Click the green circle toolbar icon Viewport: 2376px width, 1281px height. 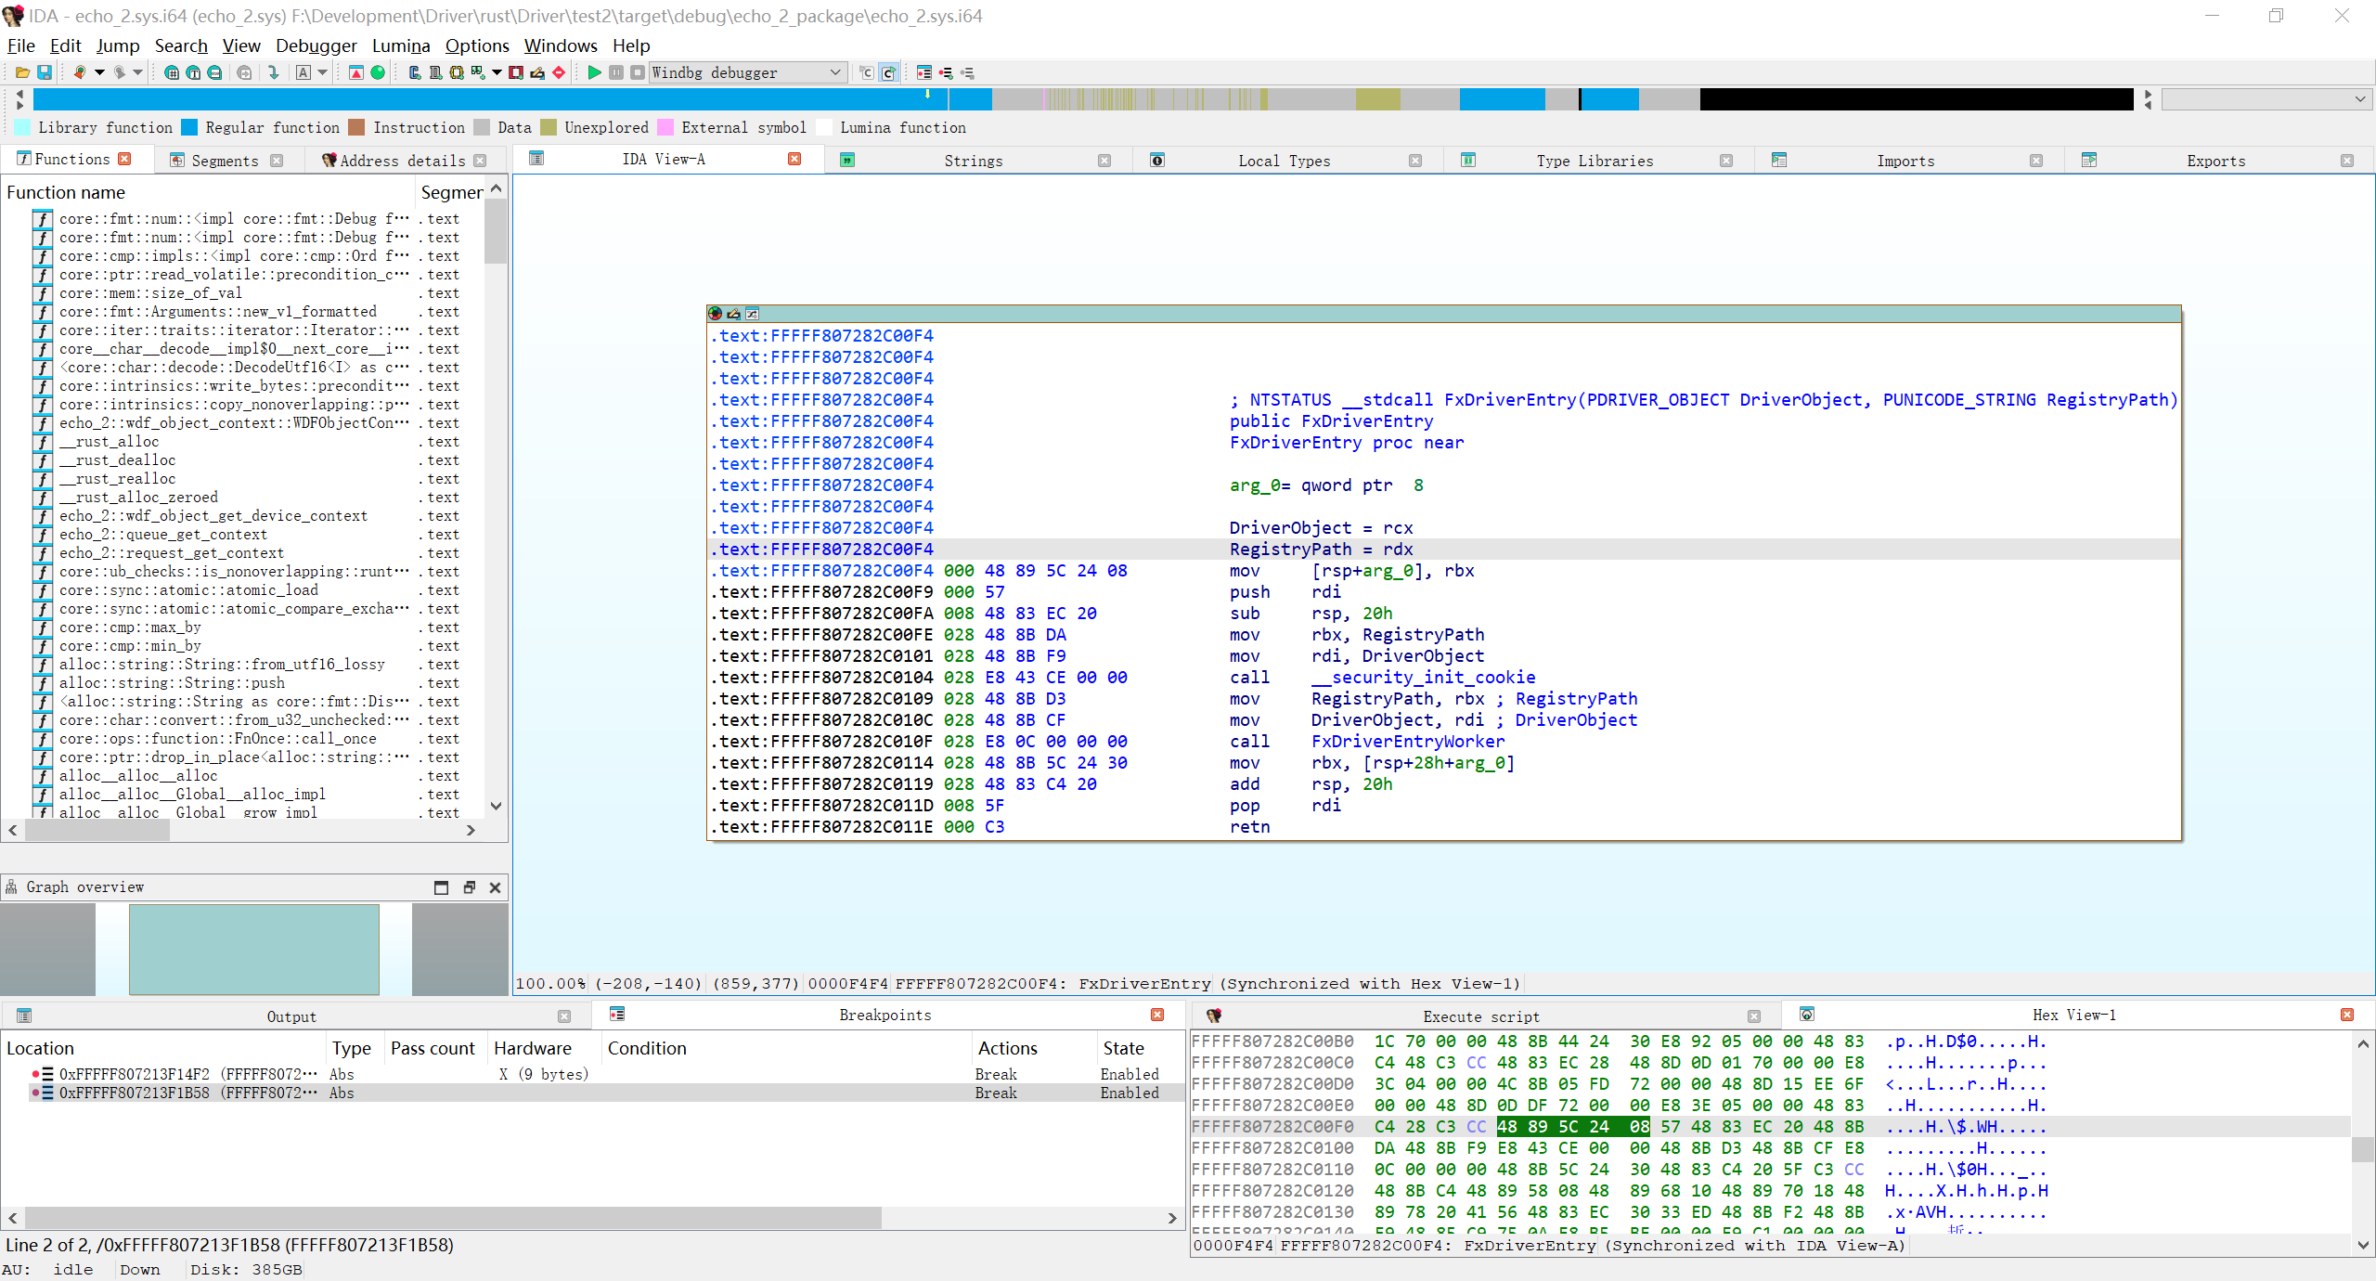click(x=378, y=72)
